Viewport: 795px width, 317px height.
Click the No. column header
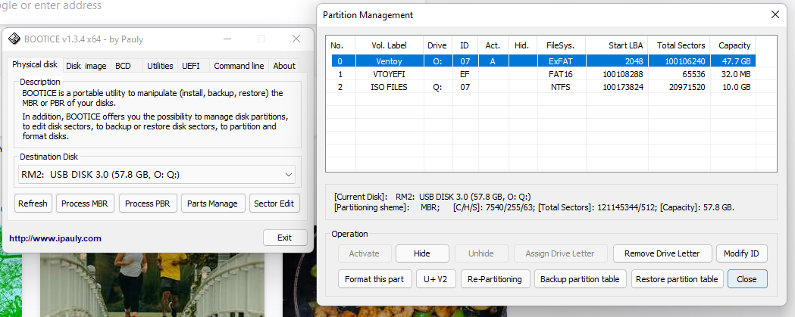click(341, 45)
